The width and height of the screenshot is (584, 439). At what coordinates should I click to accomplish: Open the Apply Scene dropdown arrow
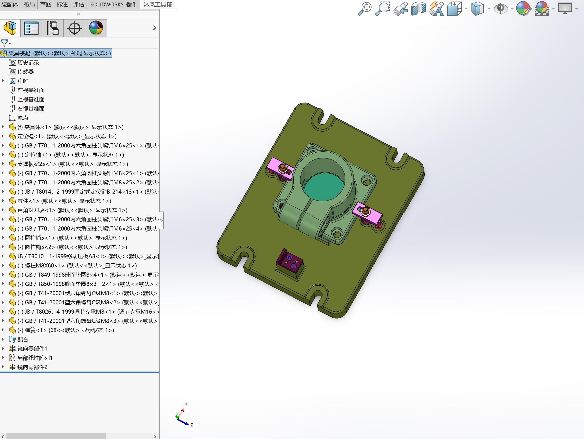click(x=553, y=9)
